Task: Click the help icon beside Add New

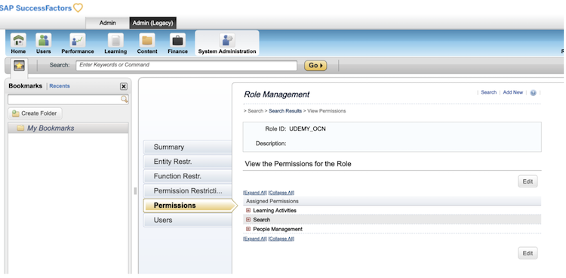Action: coord(533,93)
